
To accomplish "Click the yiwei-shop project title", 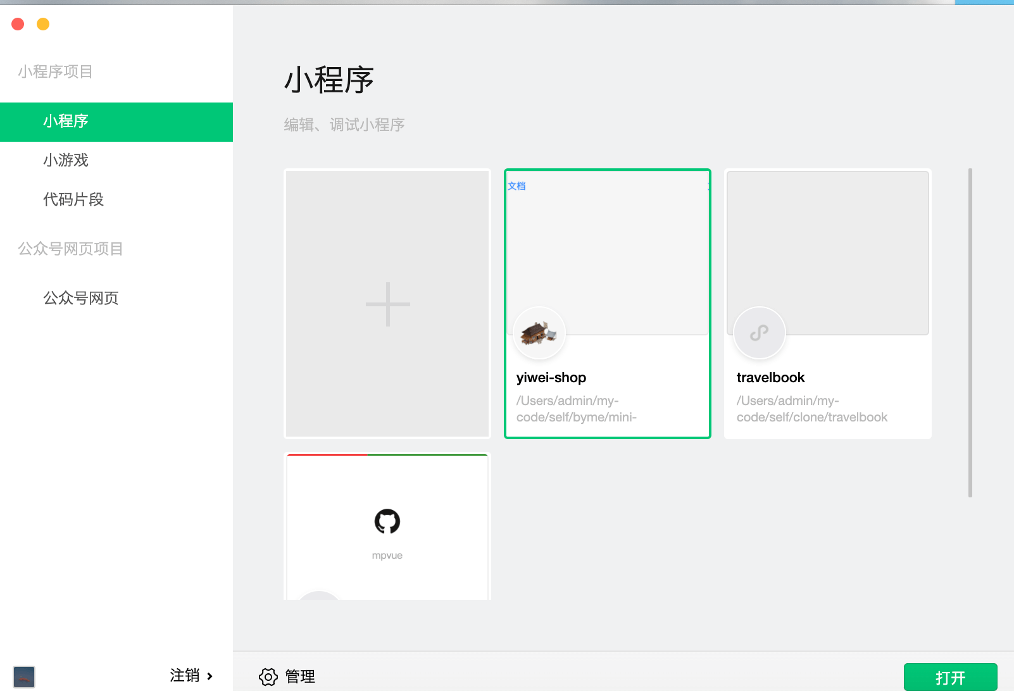I will click(x=551, y=378).
